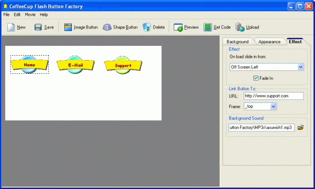The width and height of the screenshot is (315, 189).
Task: Maximize the Flash Button Factory window
Action: click(x=300, y=6)
